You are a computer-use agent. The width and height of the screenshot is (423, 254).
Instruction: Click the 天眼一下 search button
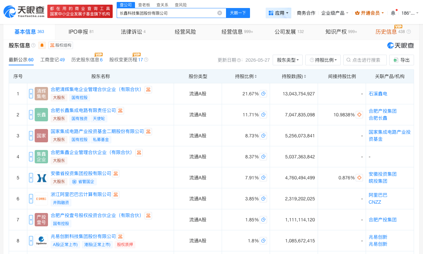point(238,13)
